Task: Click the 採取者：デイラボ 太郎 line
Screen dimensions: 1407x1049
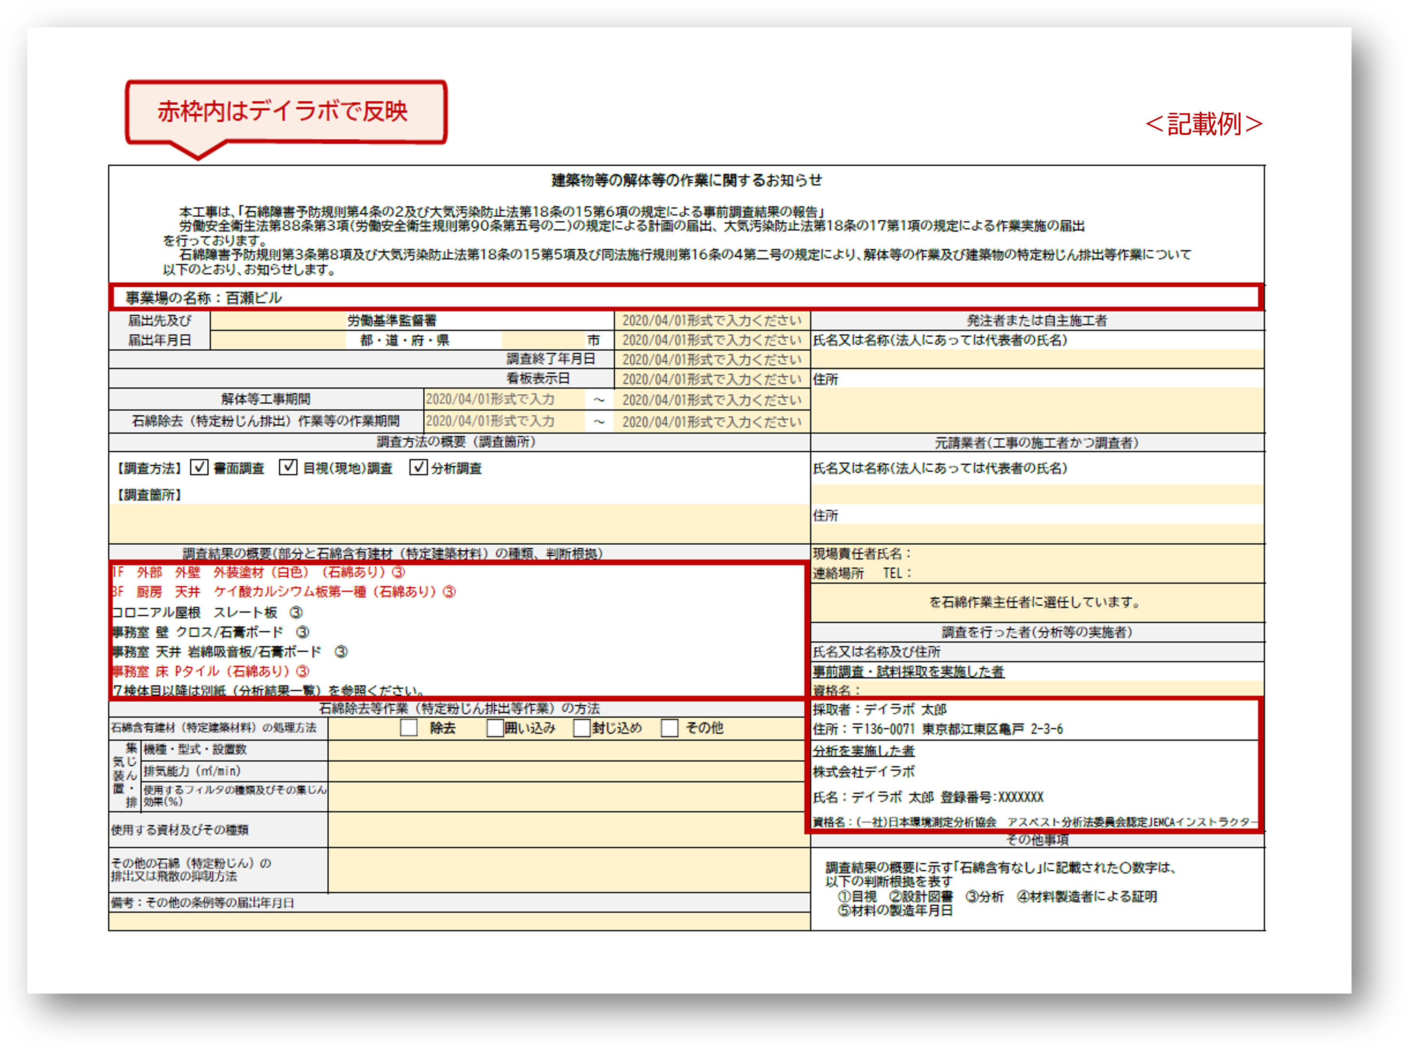Action: pos(880,709)
